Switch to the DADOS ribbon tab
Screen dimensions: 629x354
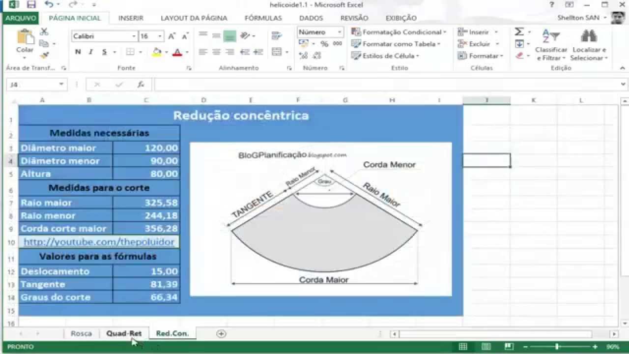point(311,18)
